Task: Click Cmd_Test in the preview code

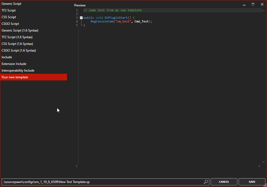Action: (x=142, y=21)
